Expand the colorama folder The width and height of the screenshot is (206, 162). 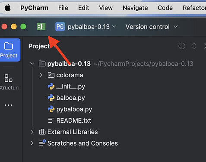41,75
